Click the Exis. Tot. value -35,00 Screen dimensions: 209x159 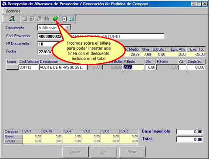tap(196, 54)
